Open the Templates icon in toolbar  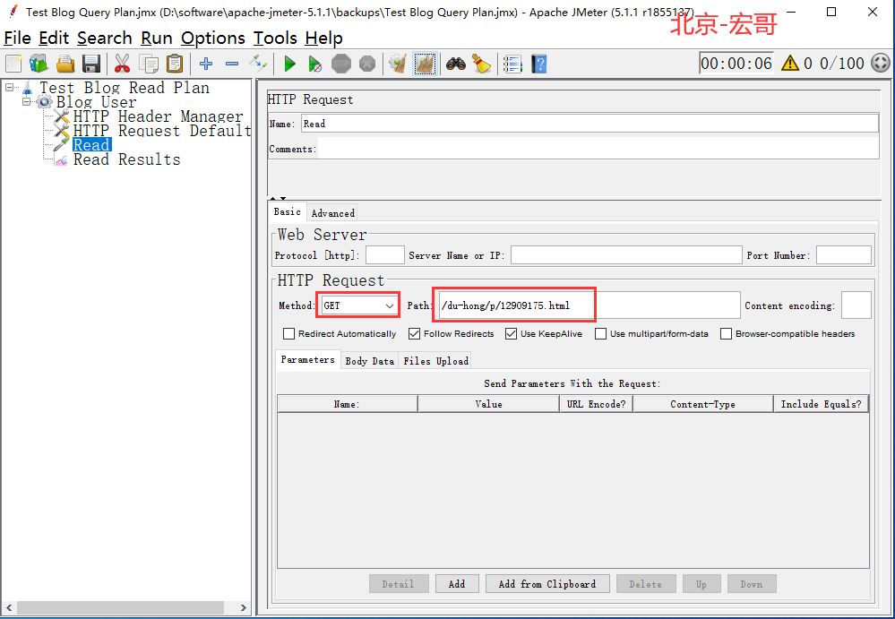39,64
